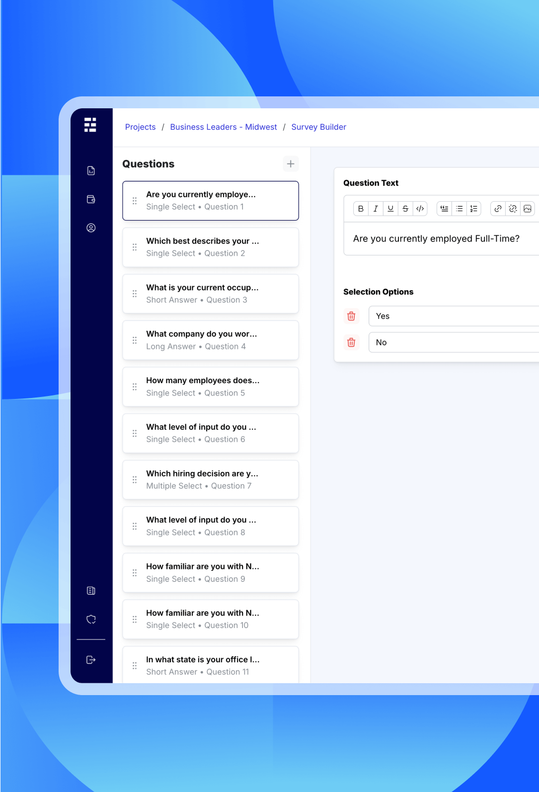Insert an image in question text
Image resolution: width=539 pixels, height=792 pixels.
point(528,209)
